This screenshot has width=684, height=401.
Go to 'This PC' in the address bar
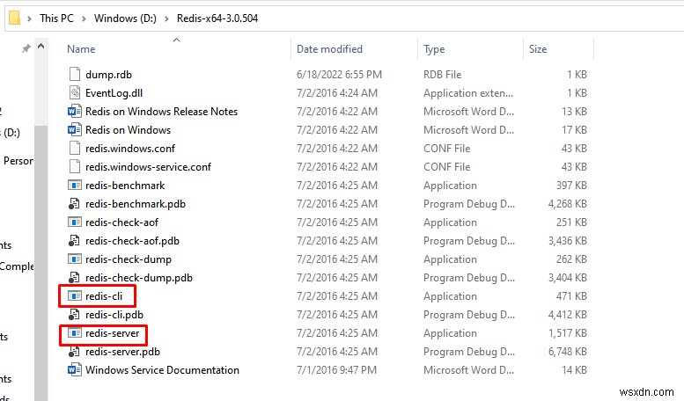tap(56, 18)
